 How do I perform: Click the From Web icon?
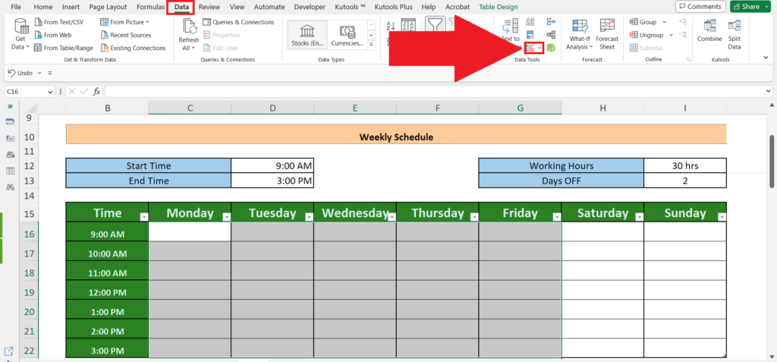click(x=39, y=35)
